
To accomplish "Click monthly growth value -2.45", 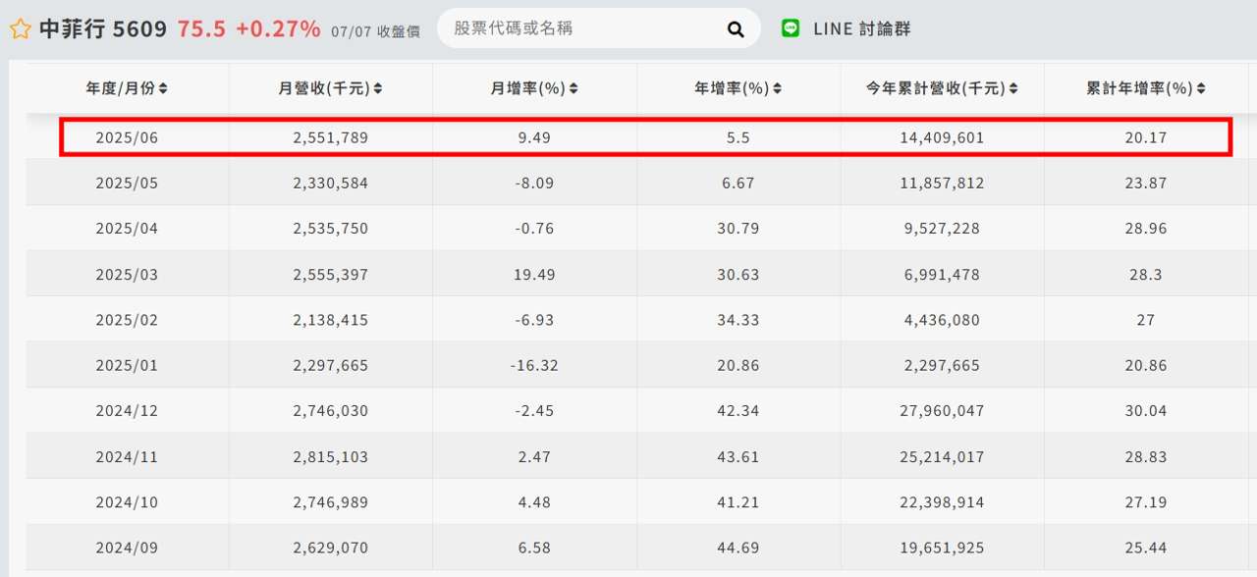I will pos(534,411).
